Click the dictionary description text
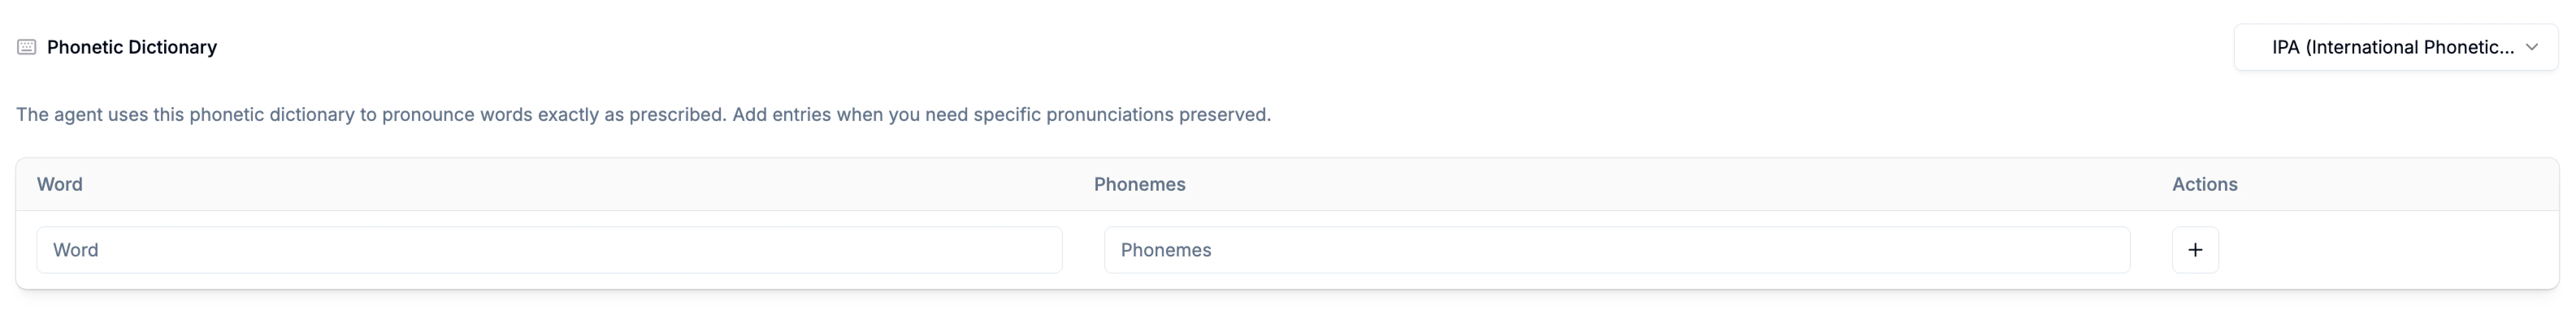 [x=644, y=114]
